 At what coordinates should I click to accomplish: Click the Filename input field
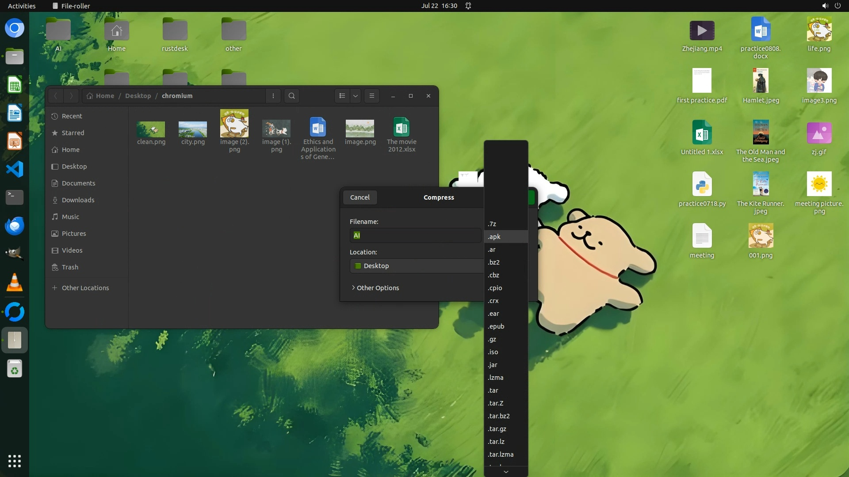[416, 235]
